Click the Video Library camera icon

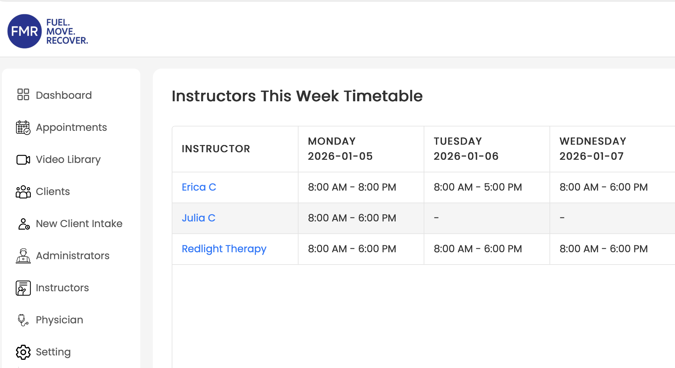[x=23, y=159]
